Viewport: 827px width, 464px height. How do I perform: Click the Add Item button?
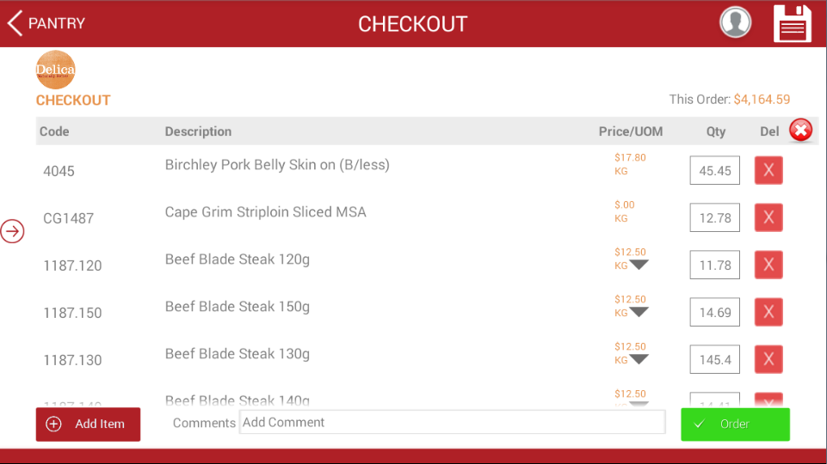88,424
